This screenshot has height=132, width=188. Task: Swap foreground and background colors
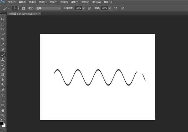4,119
